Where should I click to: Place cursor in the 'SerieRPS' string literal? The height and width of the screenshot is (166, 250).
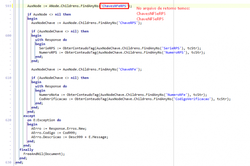[172, 48]
